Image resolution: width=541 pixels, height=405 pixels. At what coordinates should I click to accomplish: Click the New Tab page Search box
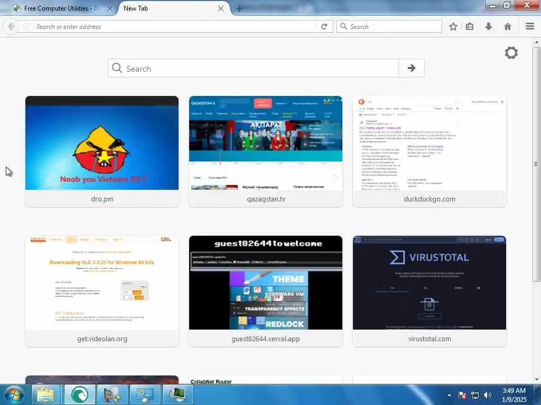253,68
